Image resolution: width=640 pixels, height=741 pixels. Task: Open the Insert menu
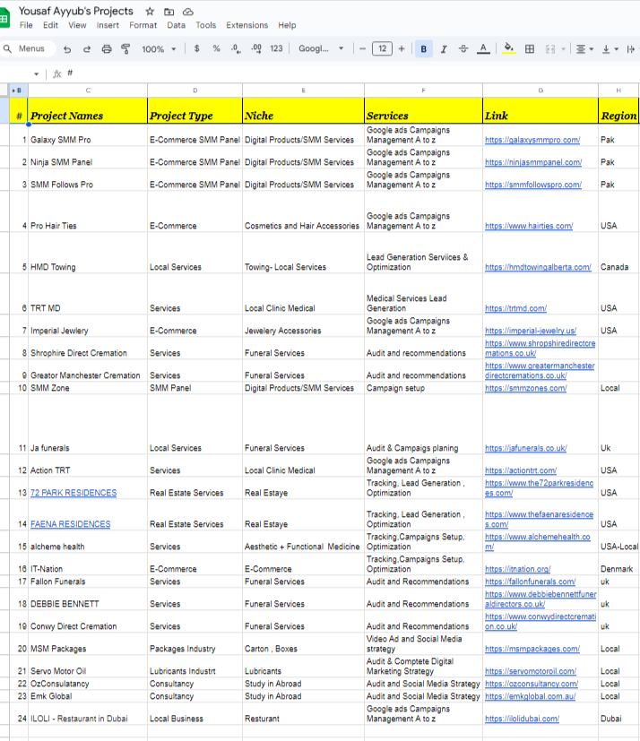tap(108, 25)
